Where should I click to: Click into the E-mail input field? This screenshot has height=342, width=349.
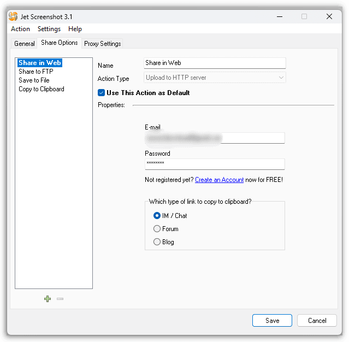tap(215, 138)
